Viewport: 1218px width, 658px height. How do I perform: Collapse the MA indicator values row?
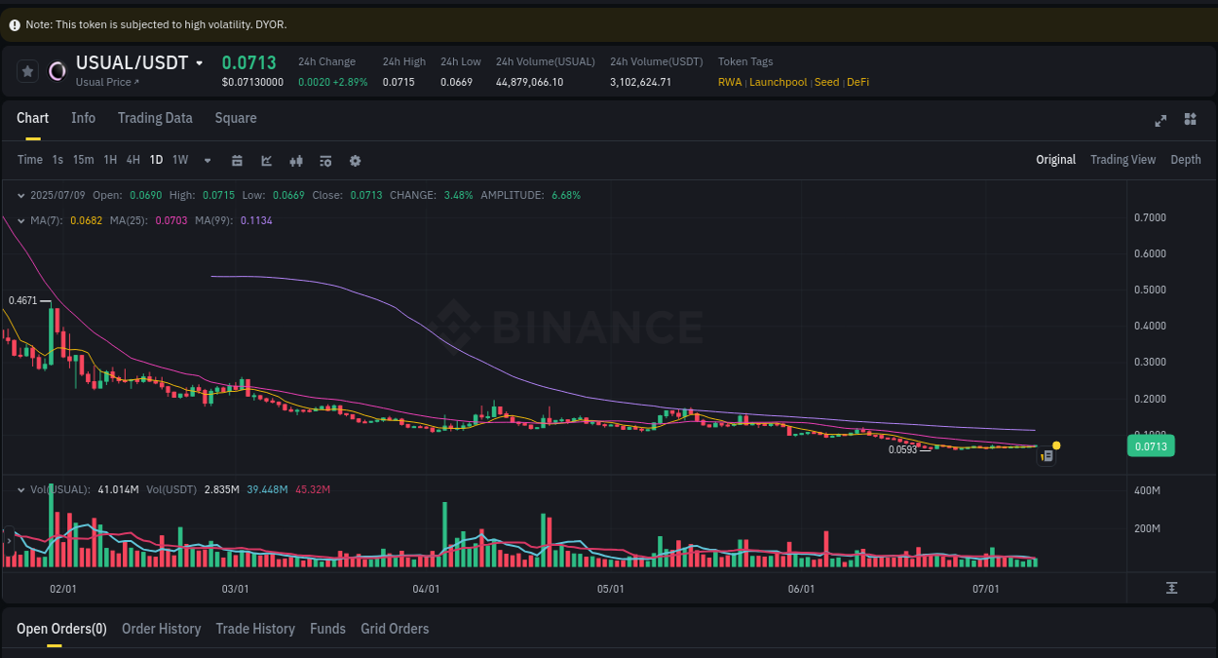20,221
